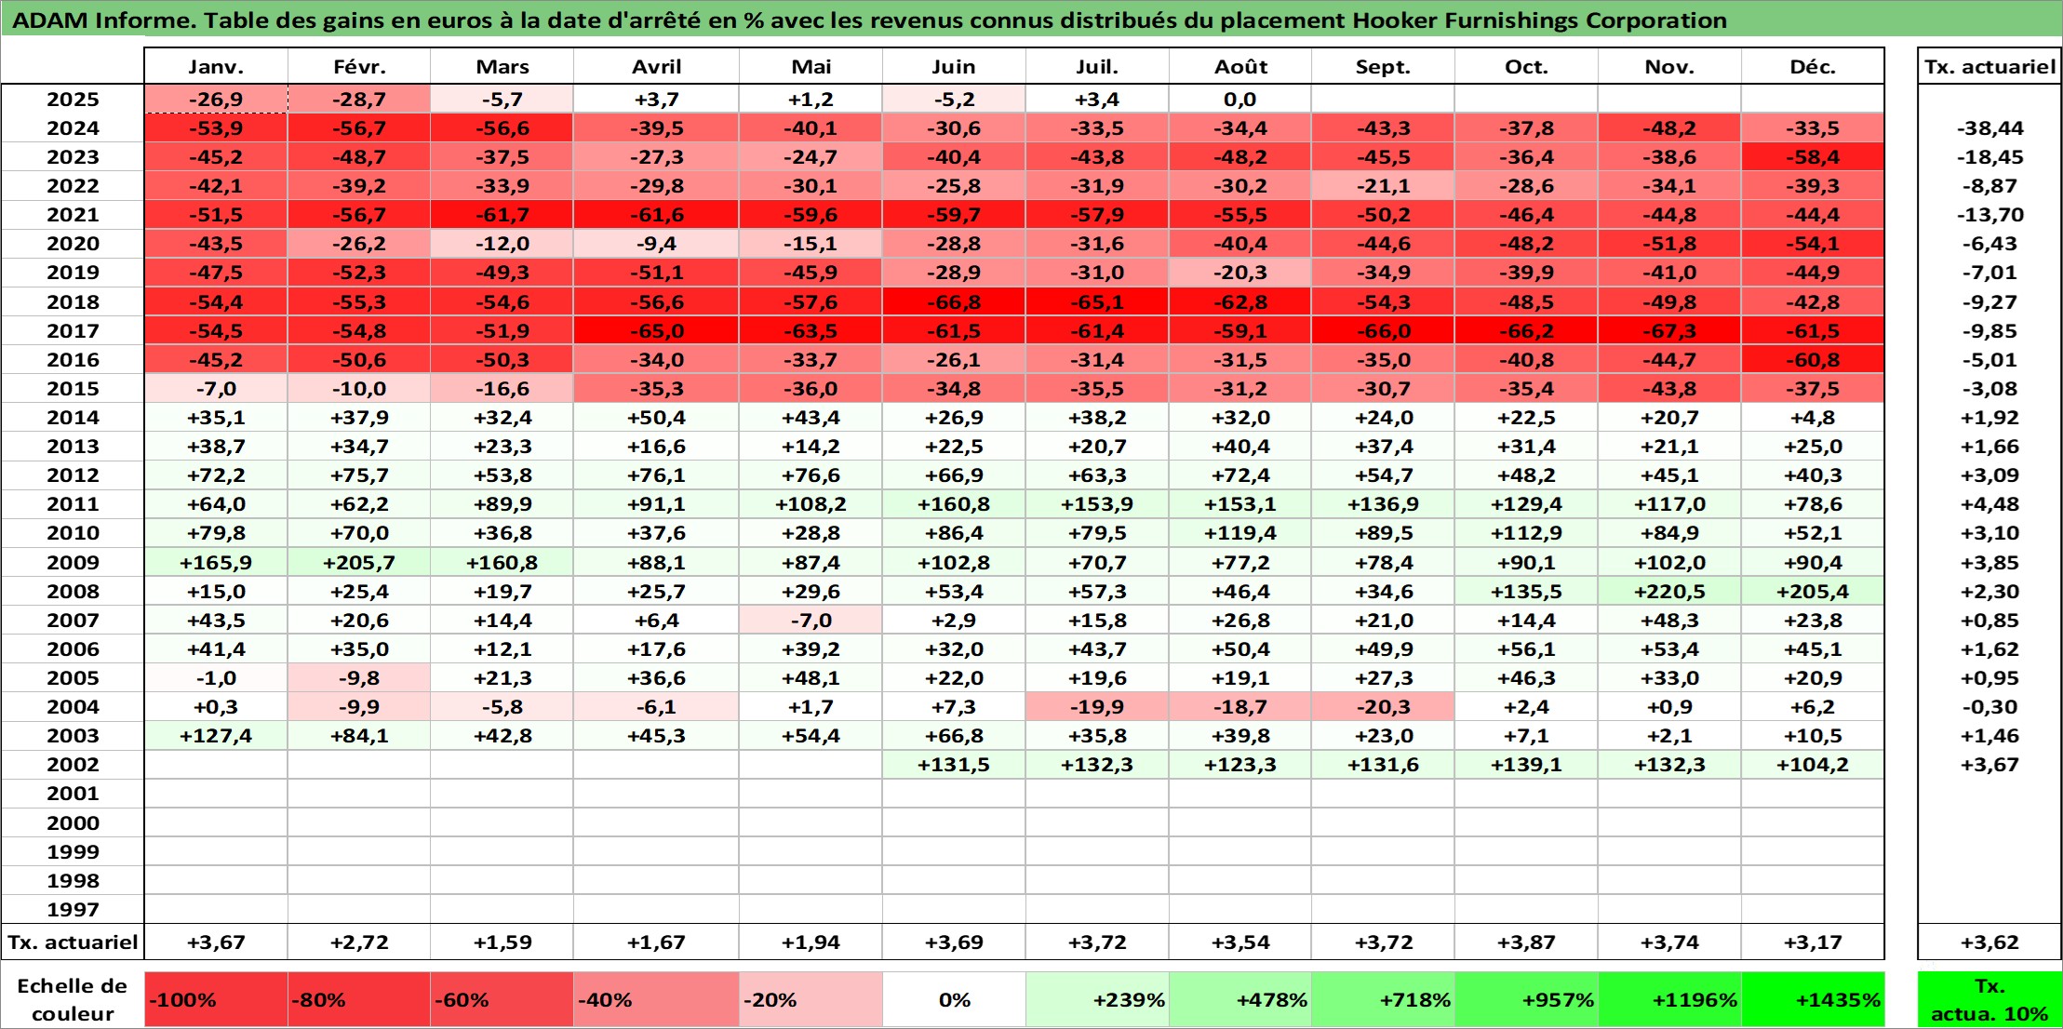Click the 2025 row label
Image resolution: width=2063 pixels, height=1029 pixels.
[x=73, y=99]
